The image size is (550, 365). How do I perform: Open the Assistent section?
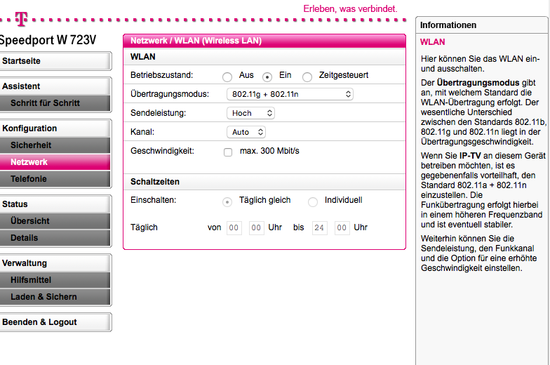tap(55, 86)
